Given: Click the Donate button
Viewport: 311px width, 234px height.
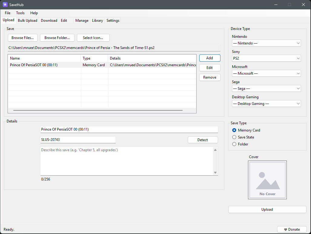Looking at the screenshot, I should coord(292,229).
